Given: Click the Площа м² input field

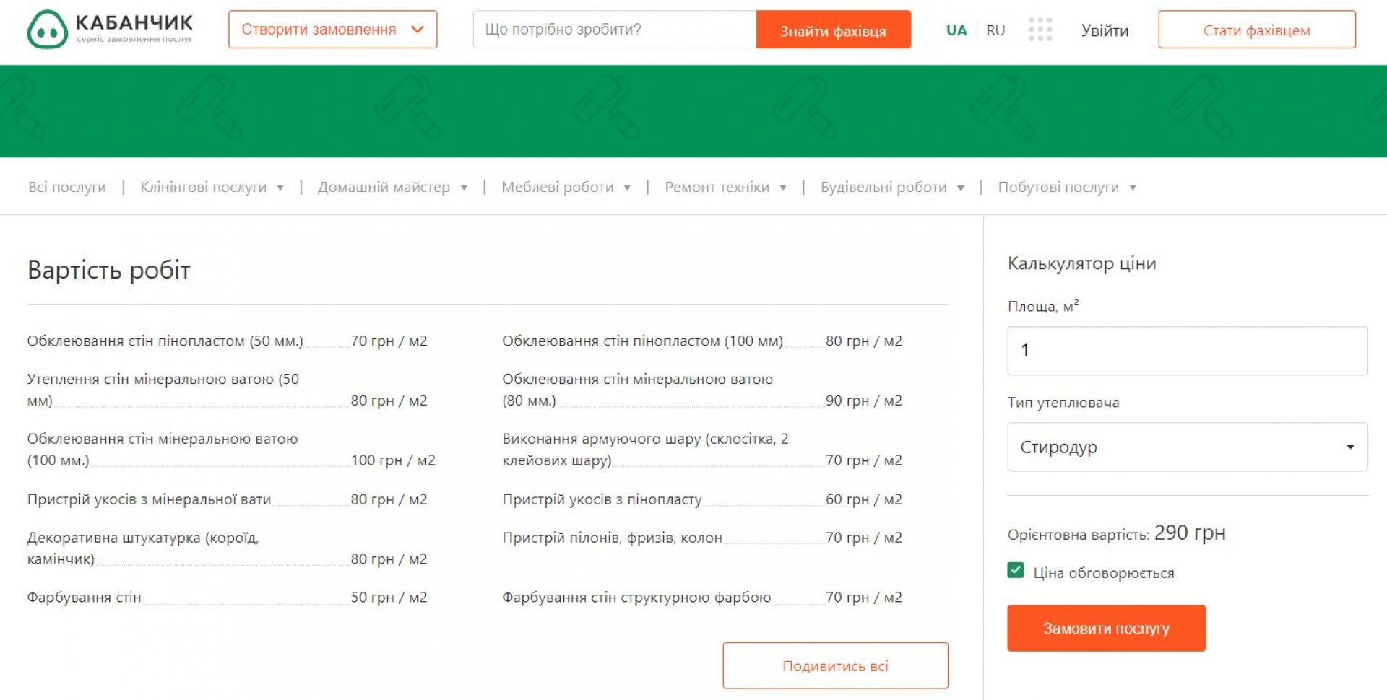Looking at the screenshot, I should (x=1187, y=351).
